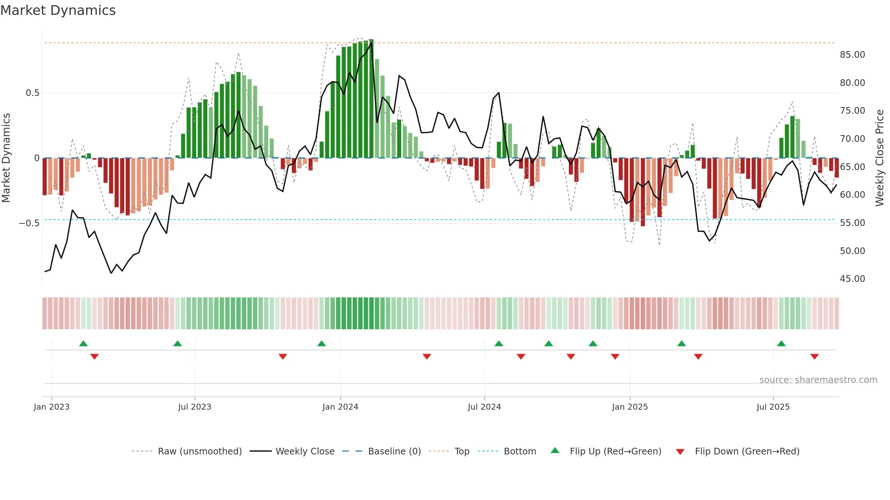Click the 0 left axis tick label

[x=37, y=158]
